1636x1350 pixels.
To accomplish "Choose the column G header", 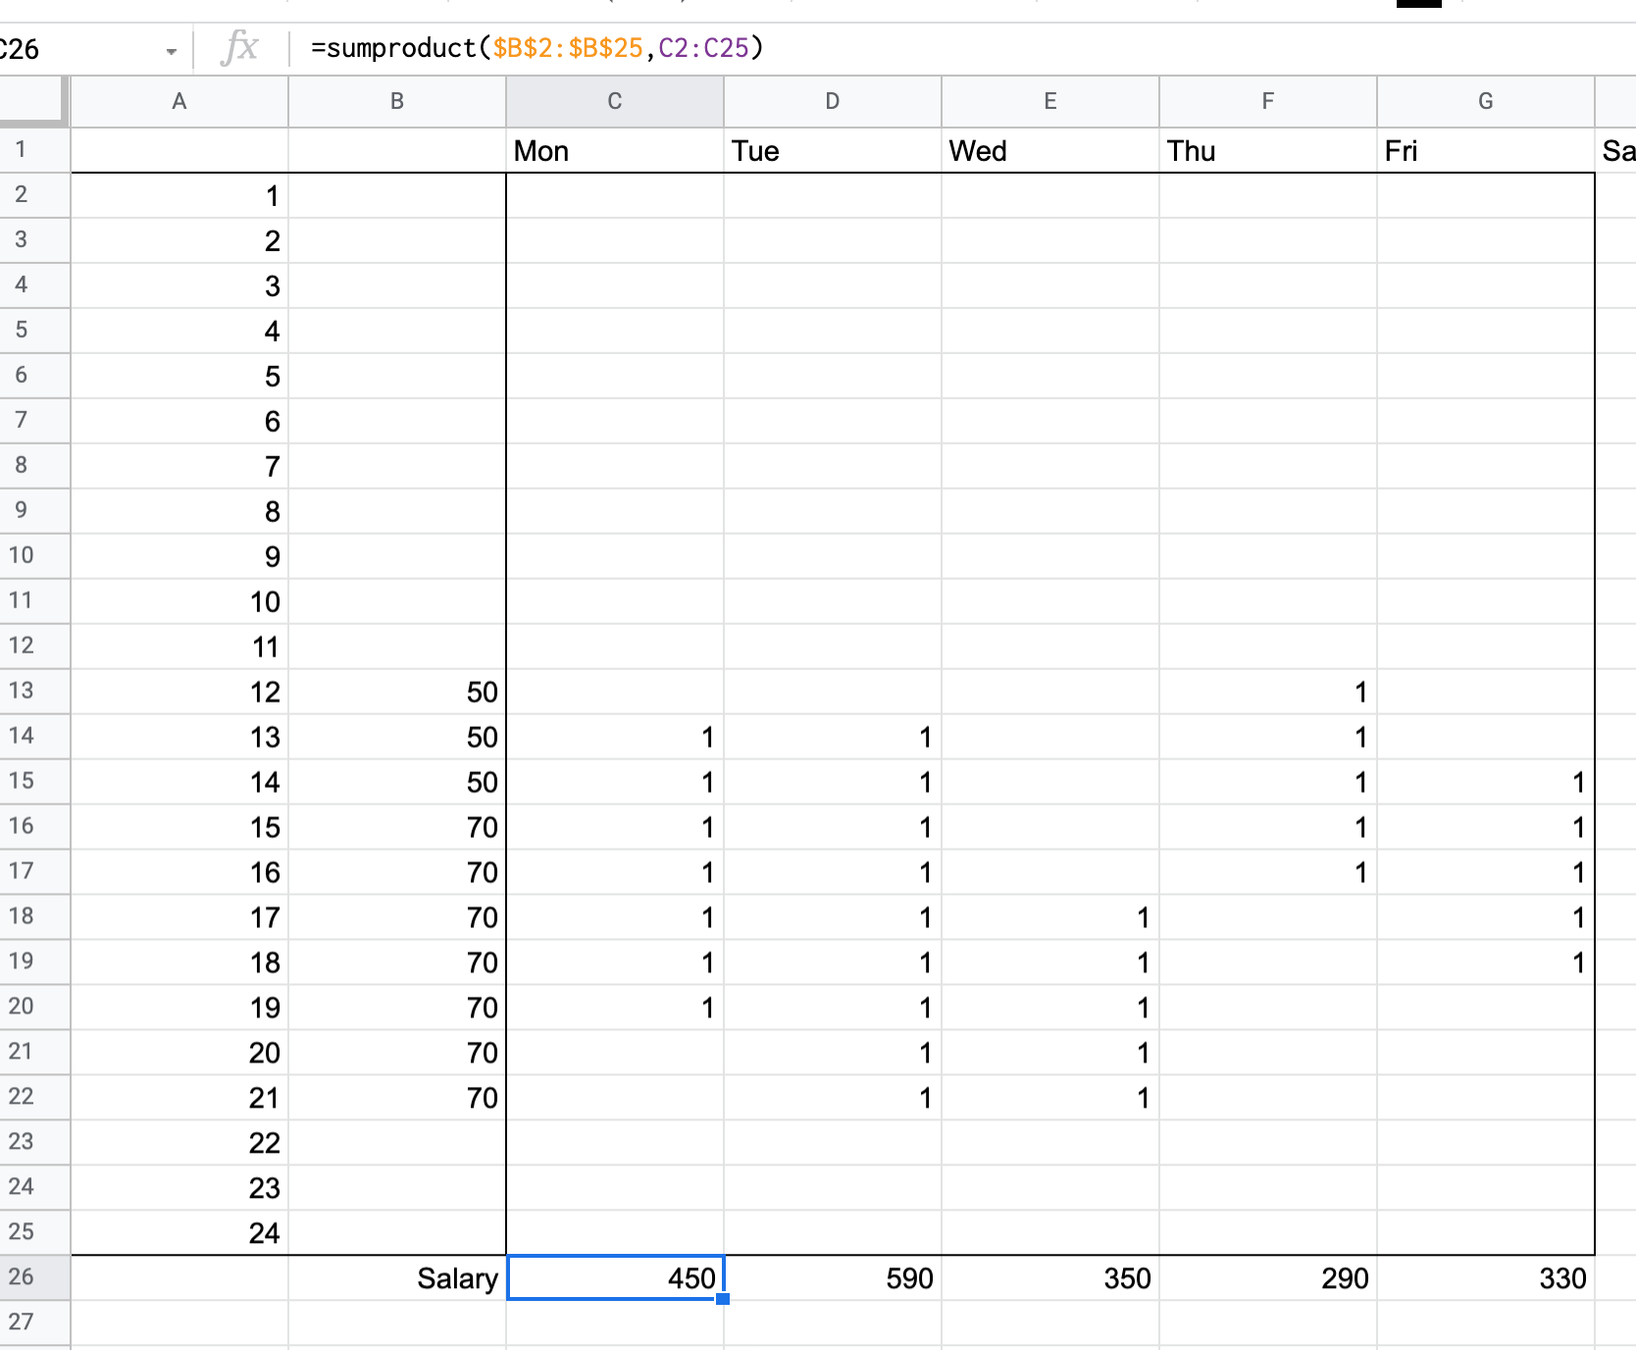I will point(1486,101).
